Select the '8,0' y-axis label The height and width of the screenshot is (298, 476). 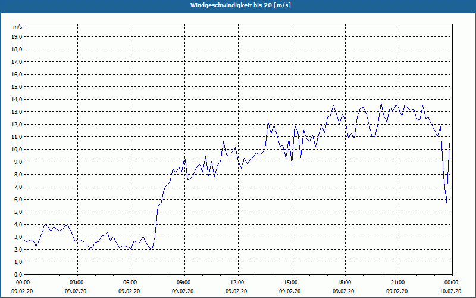tap(18, 175)
